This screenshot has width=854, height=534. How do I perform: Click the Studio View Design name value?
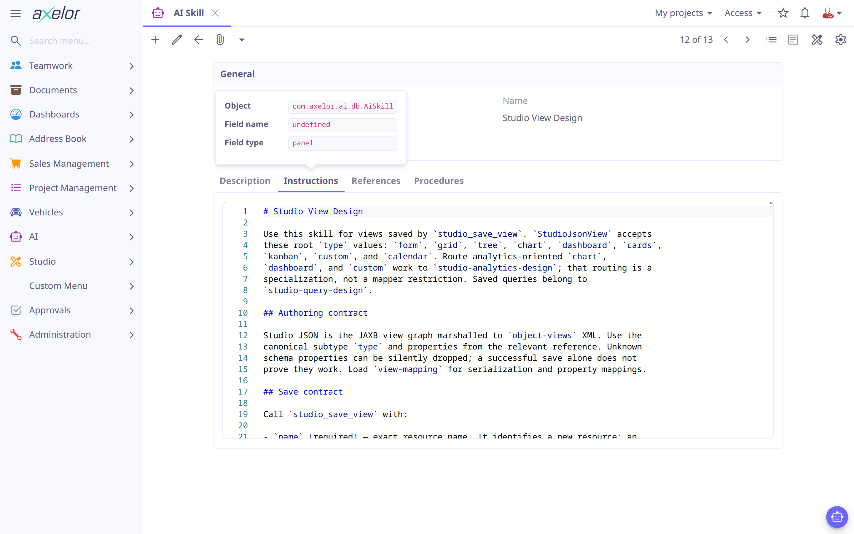pos(542,118)
